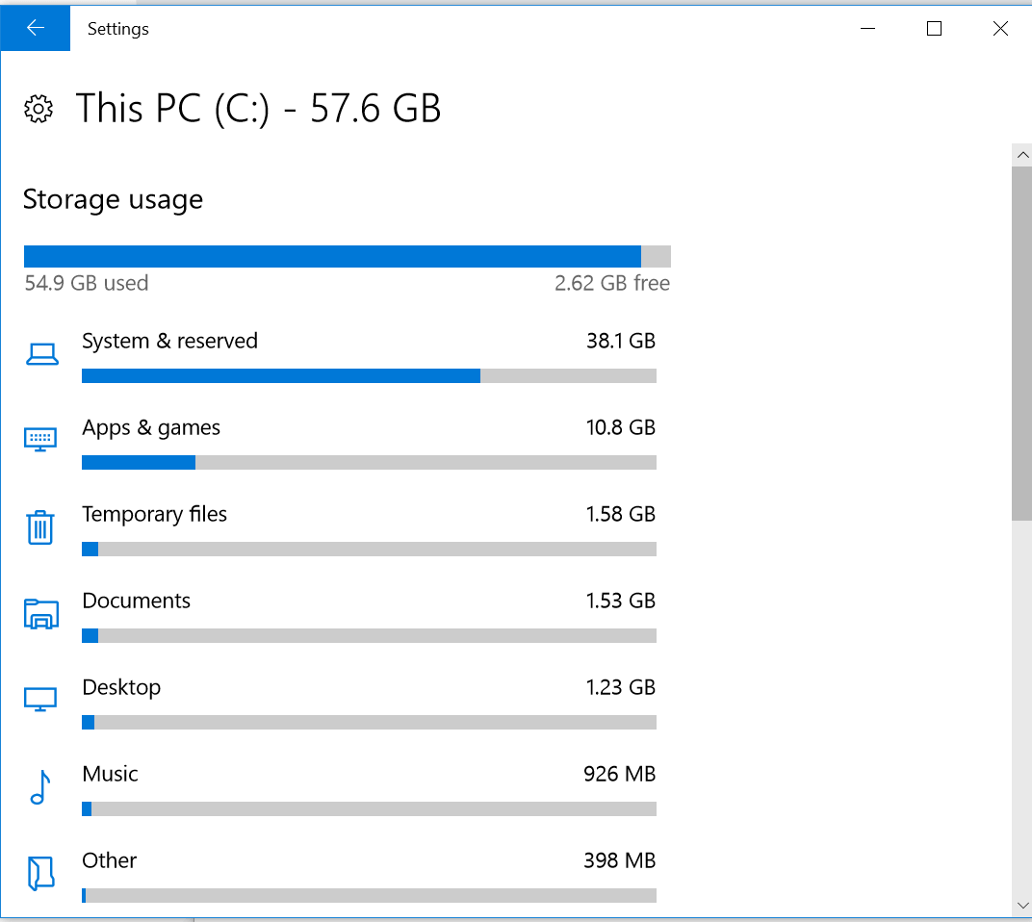Click the Storage usage progress bar
This screenshot has height=922, width=1032.
[x=347, y=255]
